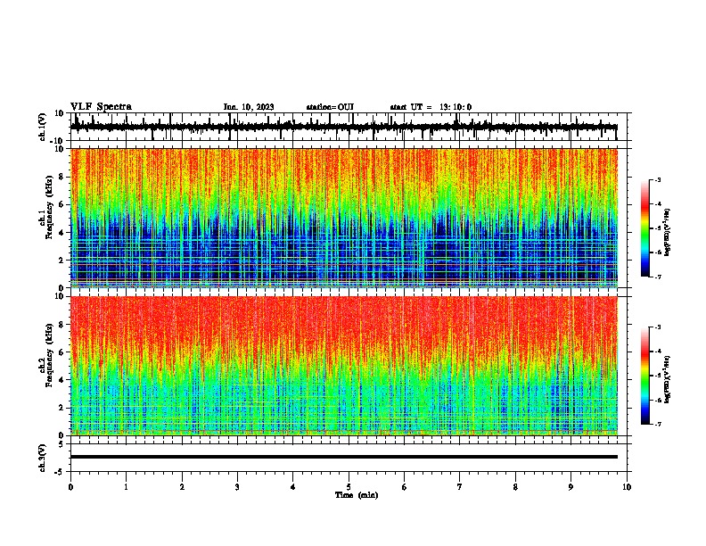706x546 pixels.
Task: Click the "-3" label on ch.1 color bar
Action: (658, 179)
